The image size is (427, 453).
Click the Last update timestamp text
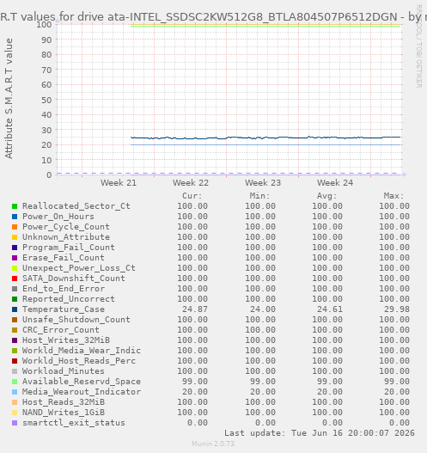[x=320, y=433]
